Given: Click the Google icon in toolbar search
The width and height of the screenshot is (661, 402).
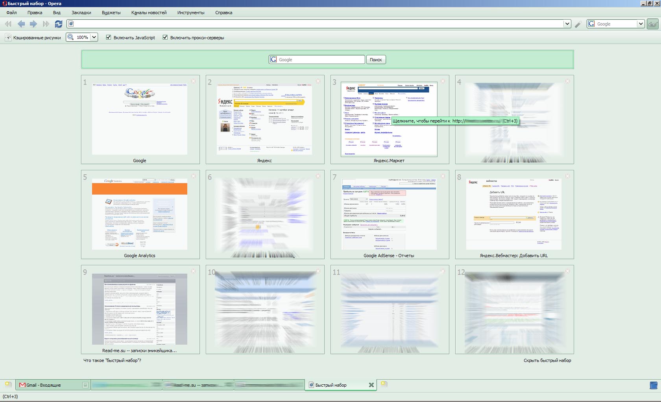Looking at the screenshot, I should click(591, 24).
